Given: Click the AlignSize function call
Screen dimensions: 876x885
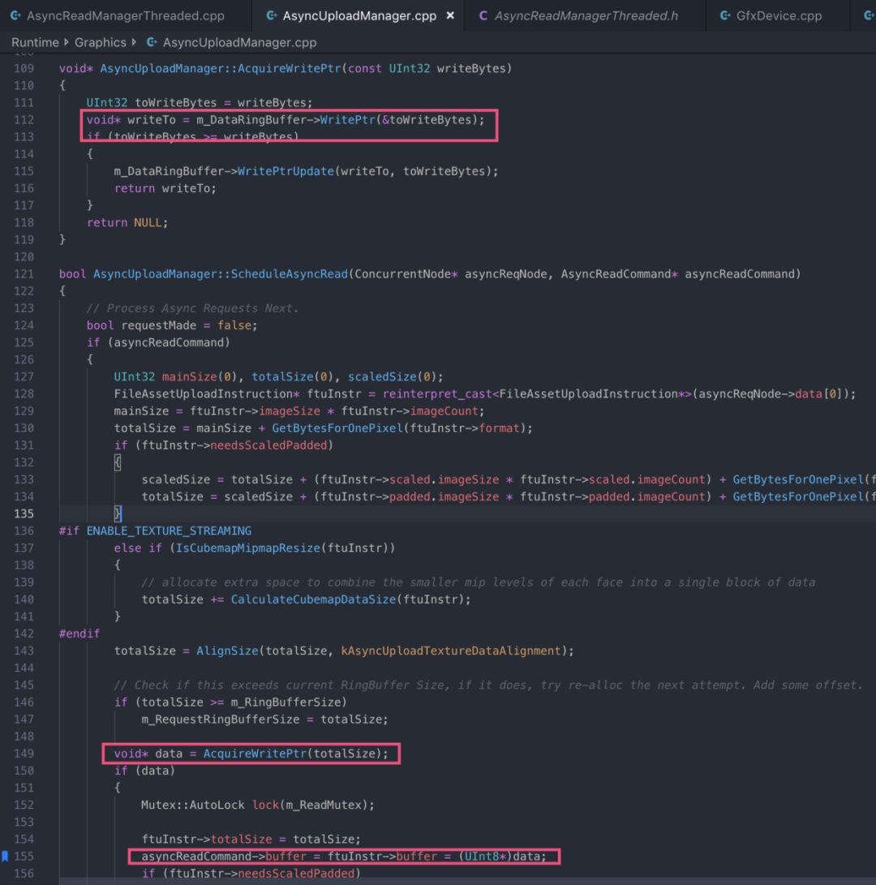Looking at the screenshot, I should tap(227, 651).
